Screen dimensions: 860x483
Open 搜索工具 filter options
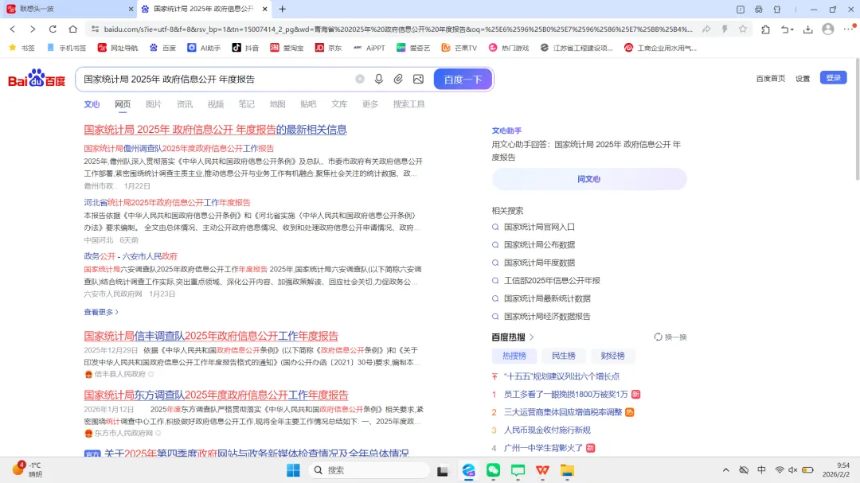tap(408, 104)
